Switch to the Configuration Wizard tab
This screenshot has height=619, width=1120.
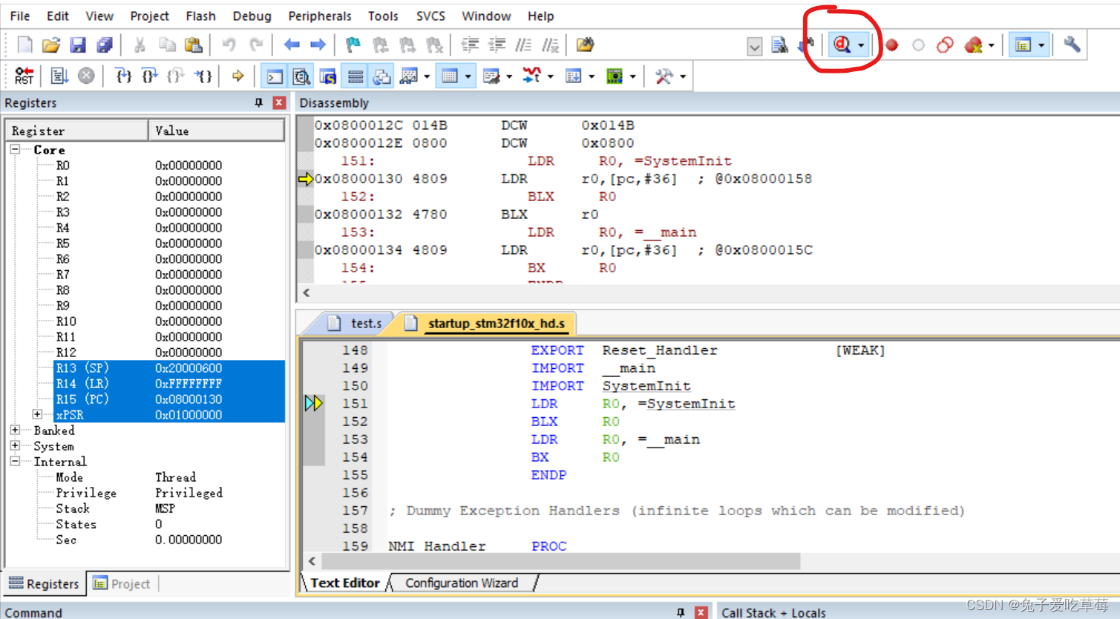tap(462, 583)
